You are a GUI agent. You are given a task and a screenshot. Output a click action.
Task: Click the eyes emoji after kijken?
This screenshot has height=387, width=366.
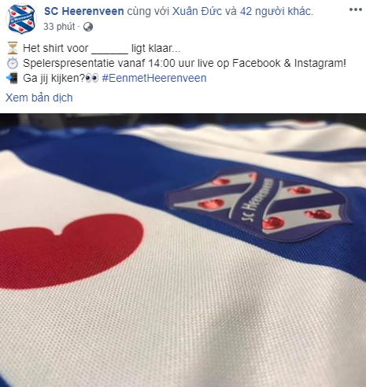(x=92, y=78)
